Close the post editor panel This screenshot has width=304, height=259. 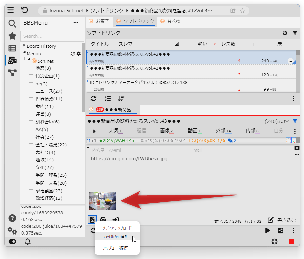click(x=297, y=148)
